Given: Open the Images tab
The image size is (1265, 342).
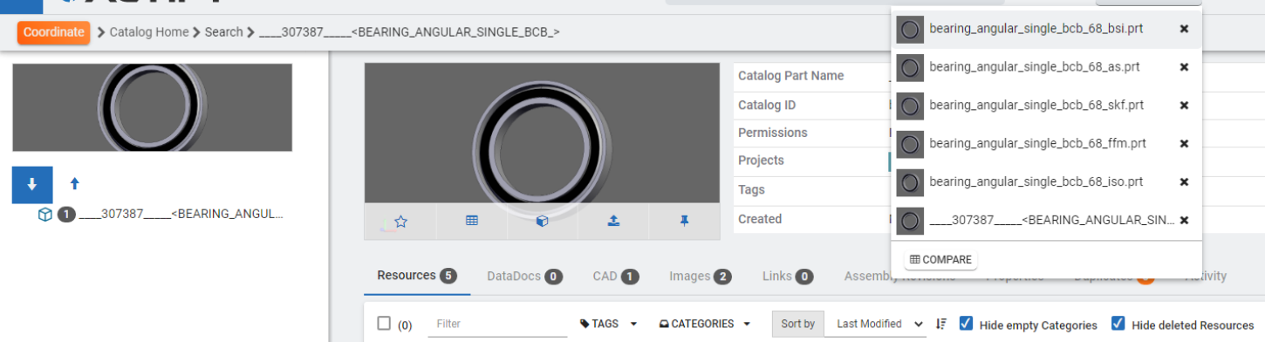Looking at the screenshot, I should pos(701,277).
